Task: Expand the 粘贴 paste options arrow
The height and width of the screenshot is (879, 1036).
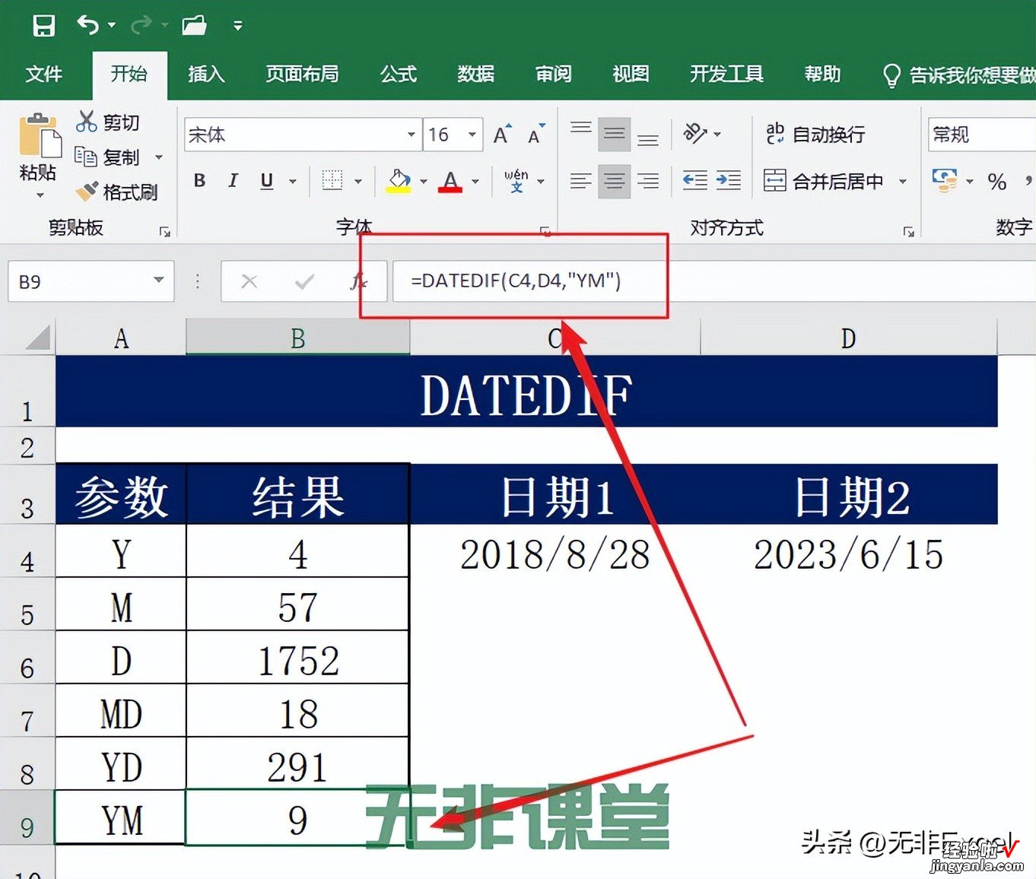Action: click(40, 195)
